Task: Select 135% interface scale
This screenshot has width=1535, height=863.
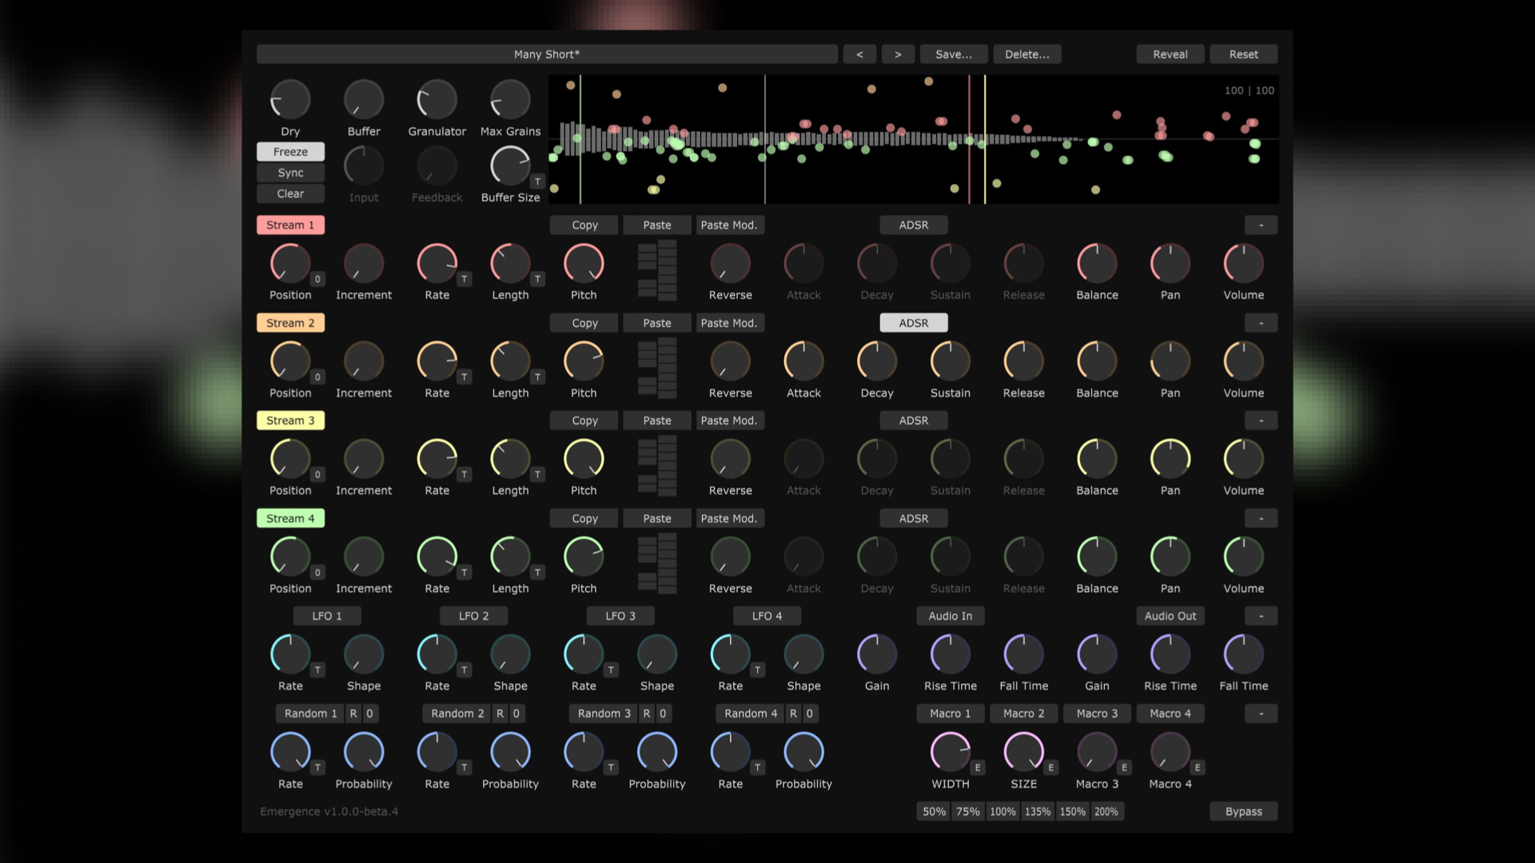Action: pyautogui.click(x=1038, y=812)
